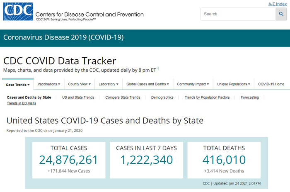This screenshot has height=192, width=290.
Task: Click the 1,222,340 cases in last 7 days
Action: pyautogui.click(x=147, y=160)
